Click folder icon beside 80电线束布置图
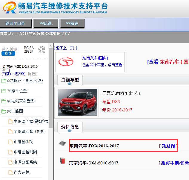189x180 pixels. tap(4, 101)
